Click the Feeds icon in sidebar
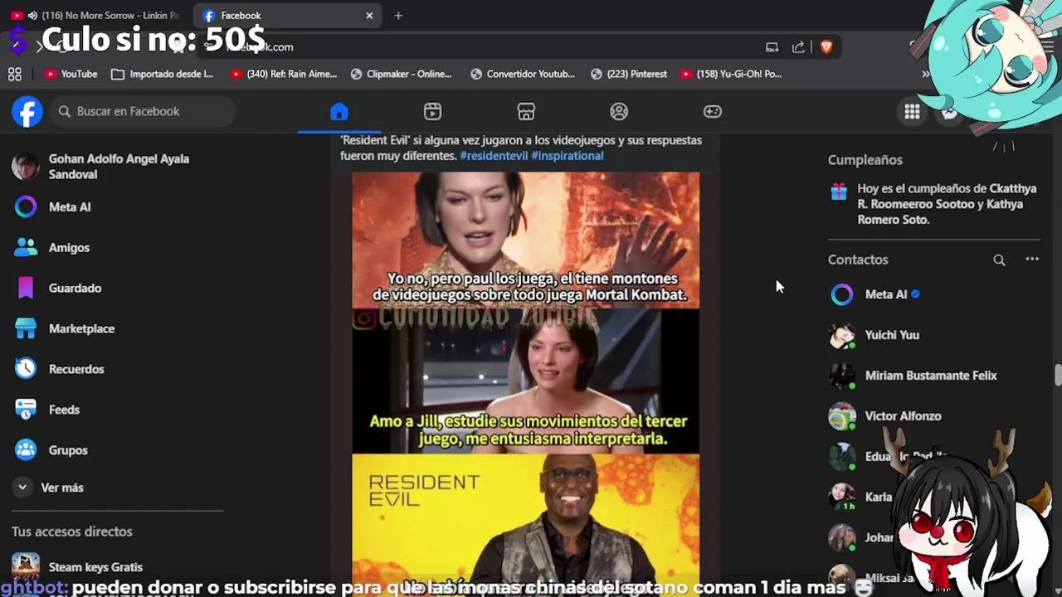 [26, 410]
